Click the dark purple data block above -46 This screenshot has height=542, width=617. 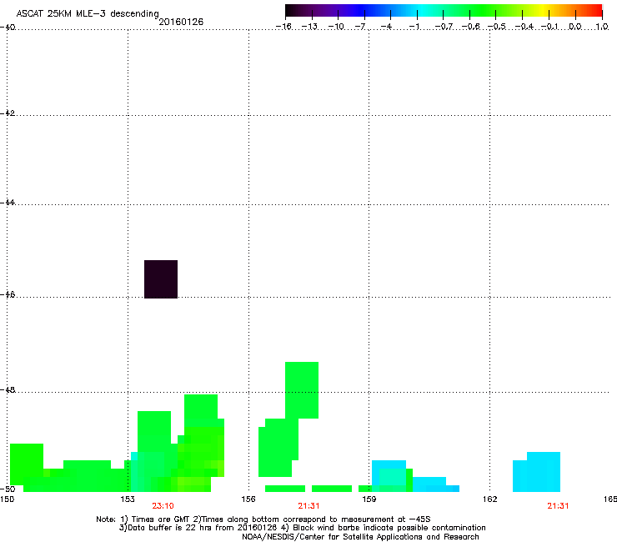point(161,279)
